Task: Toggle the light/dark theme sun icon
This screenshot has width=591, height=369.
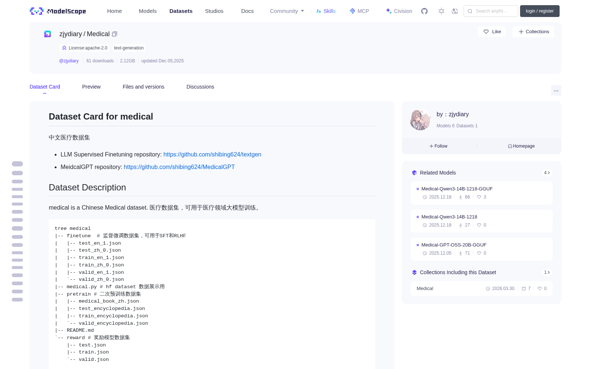Action: tap(441, 11)
